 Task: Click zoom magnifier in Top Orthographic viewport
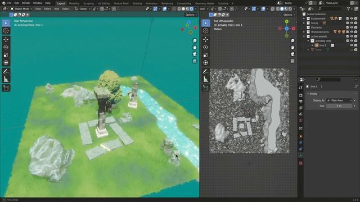point(292,41)
